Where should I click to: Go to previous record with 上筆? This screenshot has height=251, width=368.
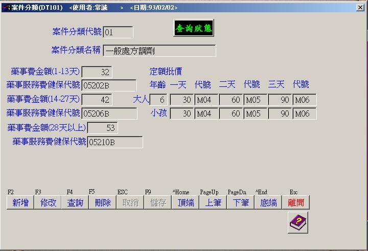pos(213,202)
